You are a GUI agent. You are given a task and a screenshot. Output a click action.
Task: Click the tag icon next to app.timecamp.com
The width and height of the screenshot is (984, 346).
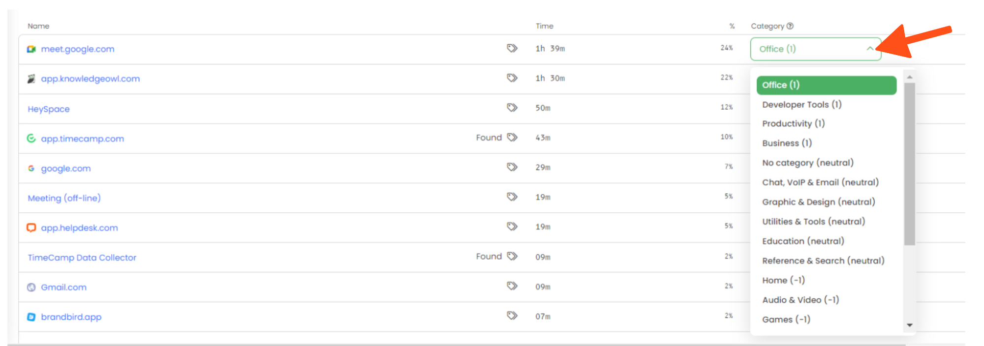(512, 137)
